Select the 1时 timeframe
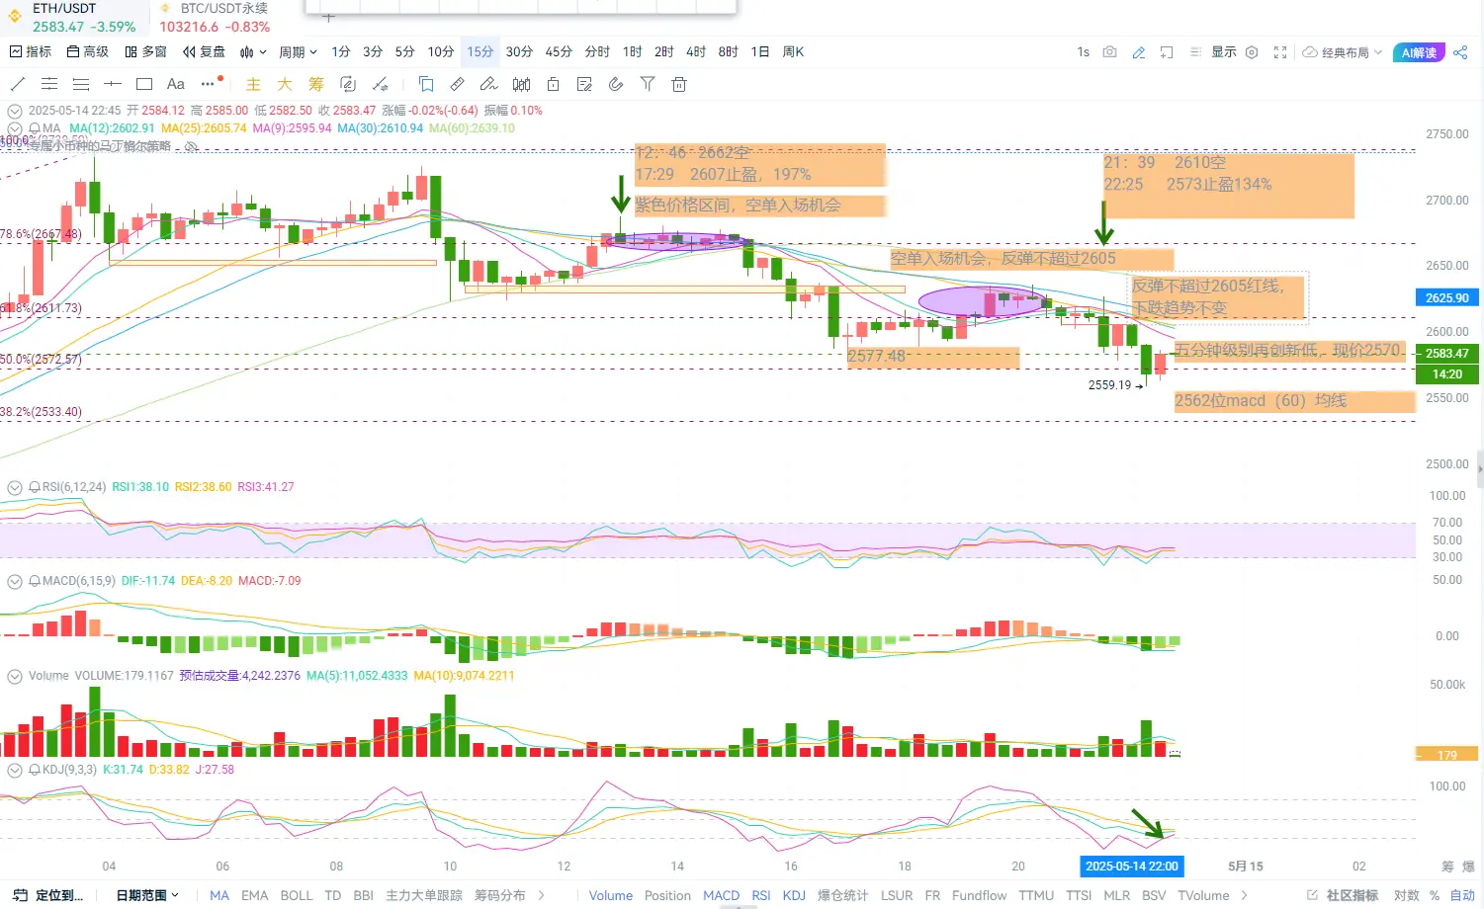This screenshot has width=1484, height=909. point(632,52)
